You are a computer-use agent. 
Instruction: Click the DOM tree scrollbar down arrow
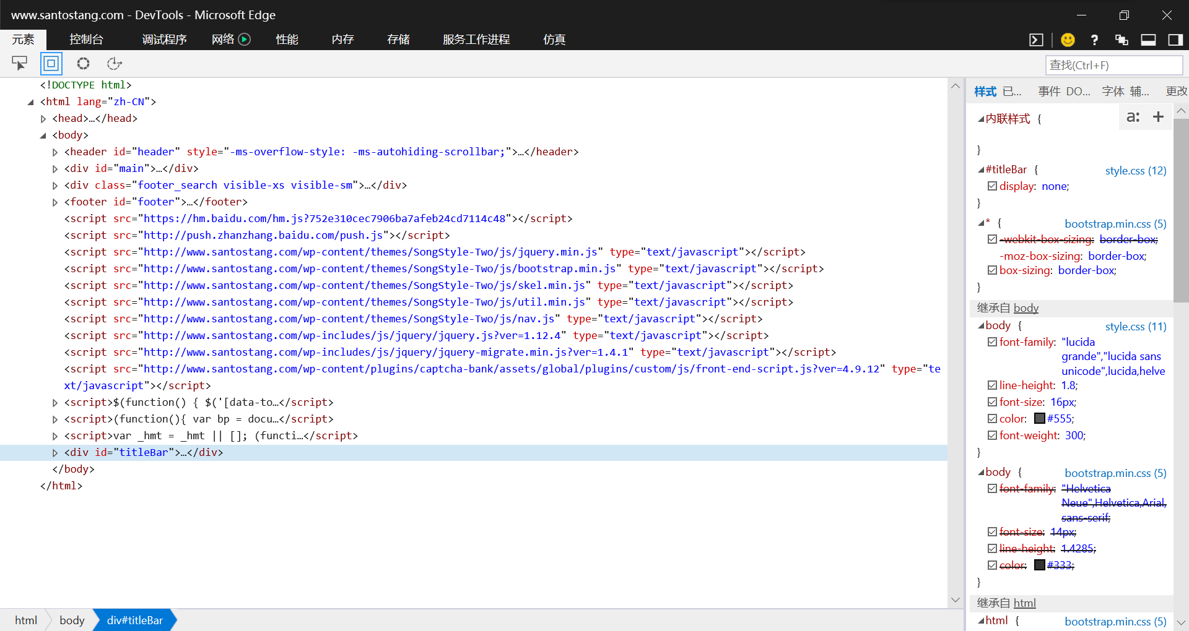tap(955, 600)
